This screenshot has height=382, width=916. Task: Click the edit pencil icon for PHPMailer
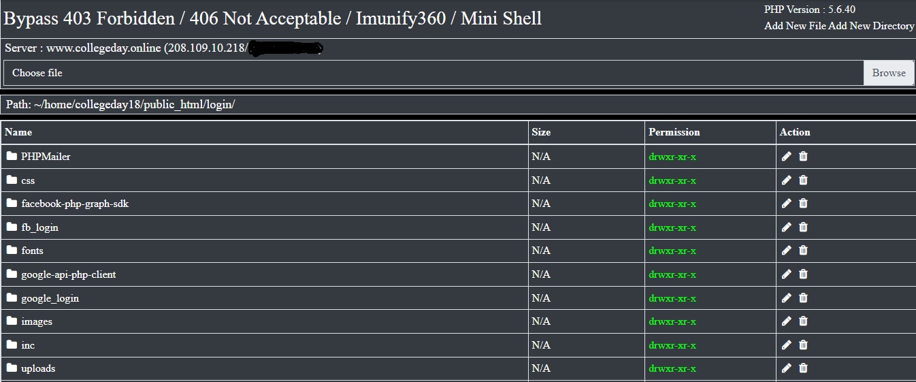click(x=786, y=157)
